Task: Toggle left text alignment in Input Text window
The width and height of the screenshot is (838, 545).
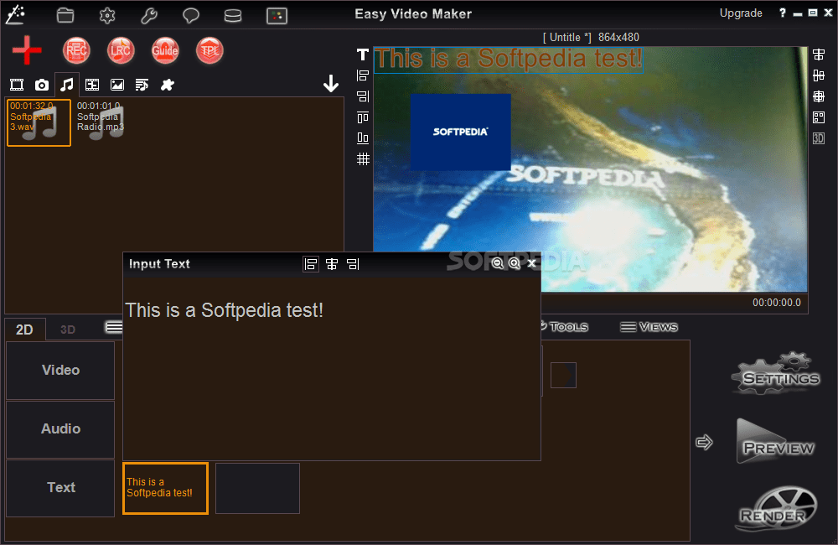Action: [310, 263]
